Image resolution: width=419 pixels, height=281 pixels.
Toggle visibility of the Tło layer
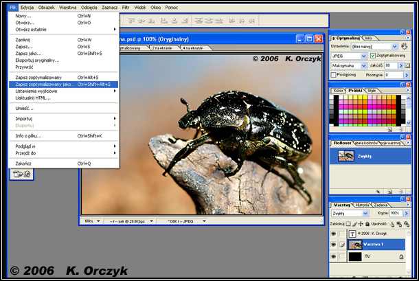pyautogui.click(x=335, y=256)
